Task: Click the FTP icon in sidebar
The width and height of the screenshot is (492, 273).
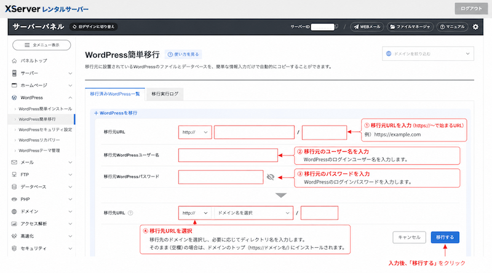Action: click(14, 175)
